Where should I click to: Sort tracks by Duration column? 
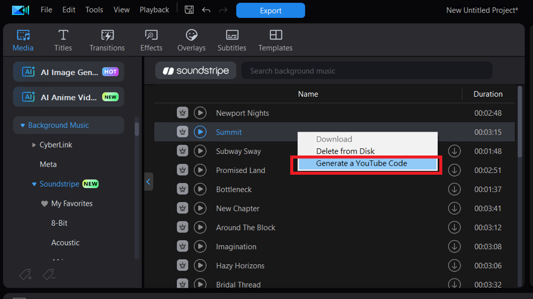[488, 94]
